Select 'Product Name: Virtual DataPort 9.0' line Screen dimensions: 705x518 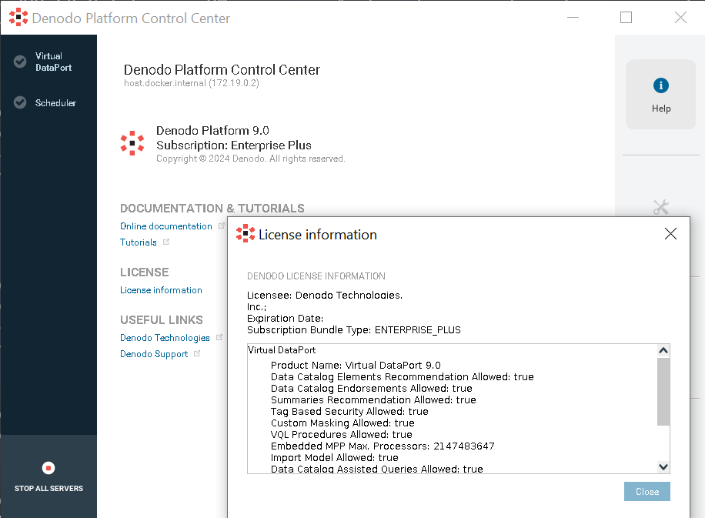pos(356,365)
